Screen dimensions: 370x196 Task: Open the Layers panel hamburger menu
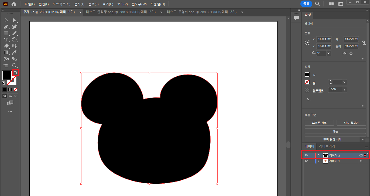(x=366, y=147)
